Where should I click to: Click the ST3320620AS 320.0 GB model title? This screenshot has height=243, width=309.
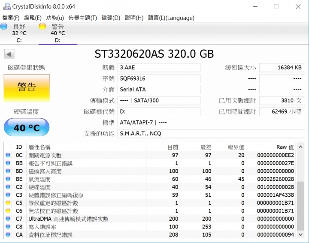pos(154,54)
